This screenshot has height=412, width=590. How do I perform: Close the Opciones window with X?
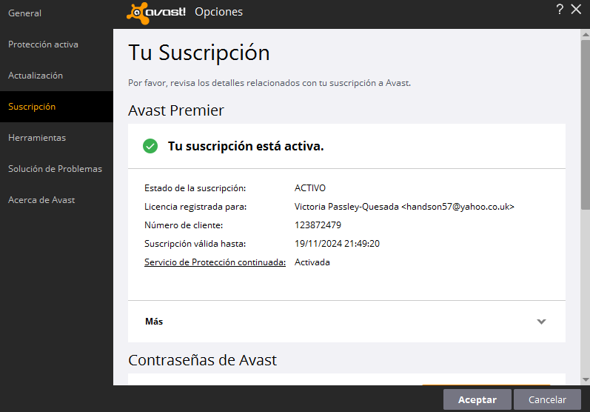tap(576, 9)
